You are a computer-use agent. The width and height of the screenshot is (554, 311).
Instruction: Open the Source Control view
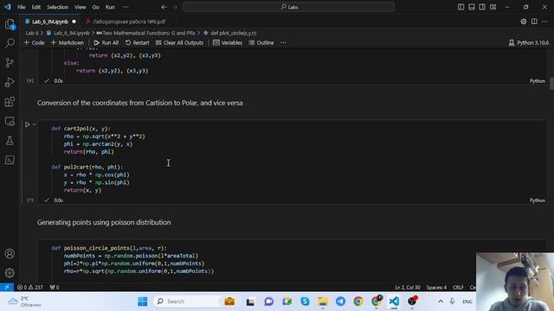pos(10,63)
